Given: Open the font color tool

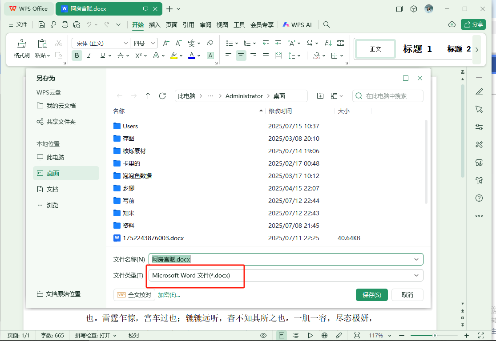Looking at the screenshot, I should (191, 56).
